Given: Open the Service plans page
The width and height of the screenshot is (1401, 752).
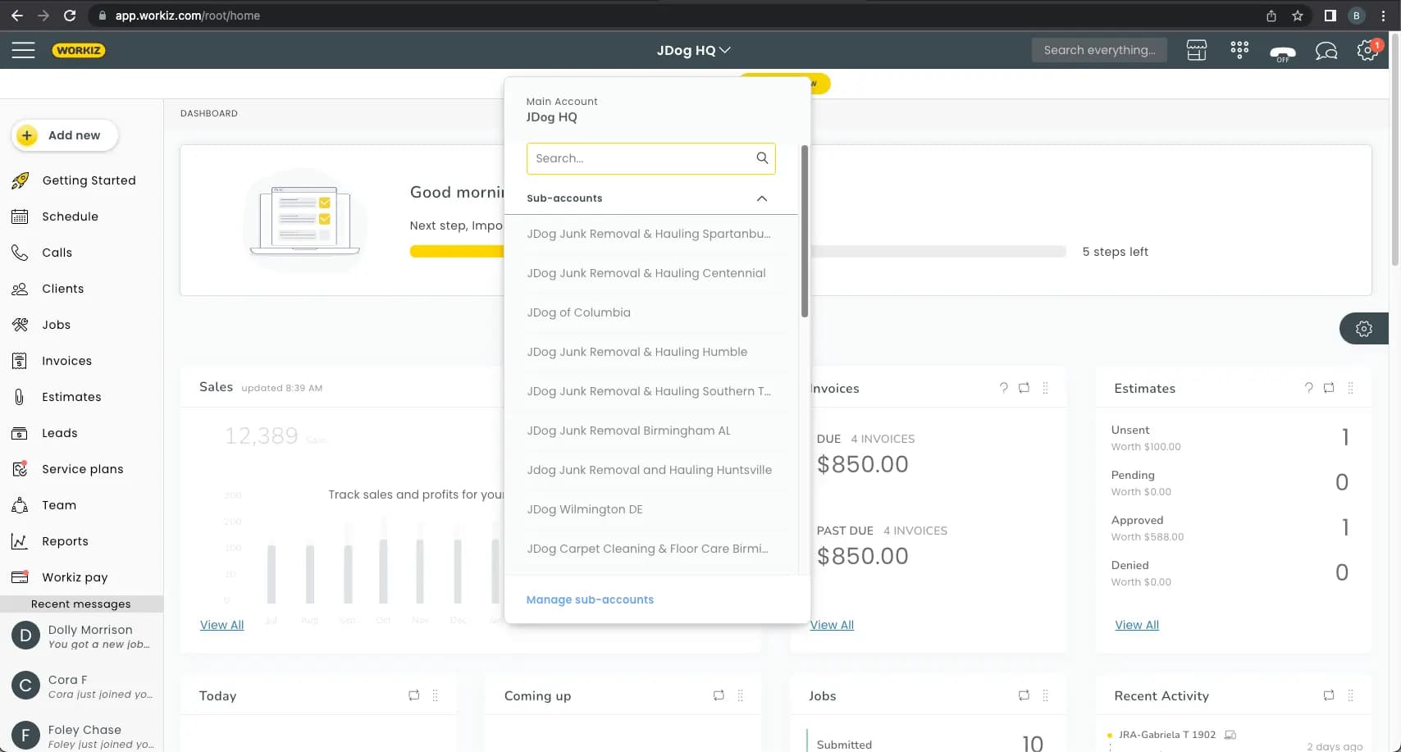Looking at the screenshot, I should pos(82,469).
